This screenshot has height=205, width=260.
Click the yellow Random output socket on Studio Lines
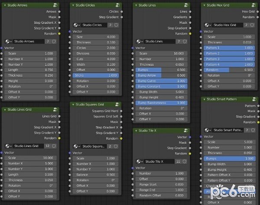point(190,34)
